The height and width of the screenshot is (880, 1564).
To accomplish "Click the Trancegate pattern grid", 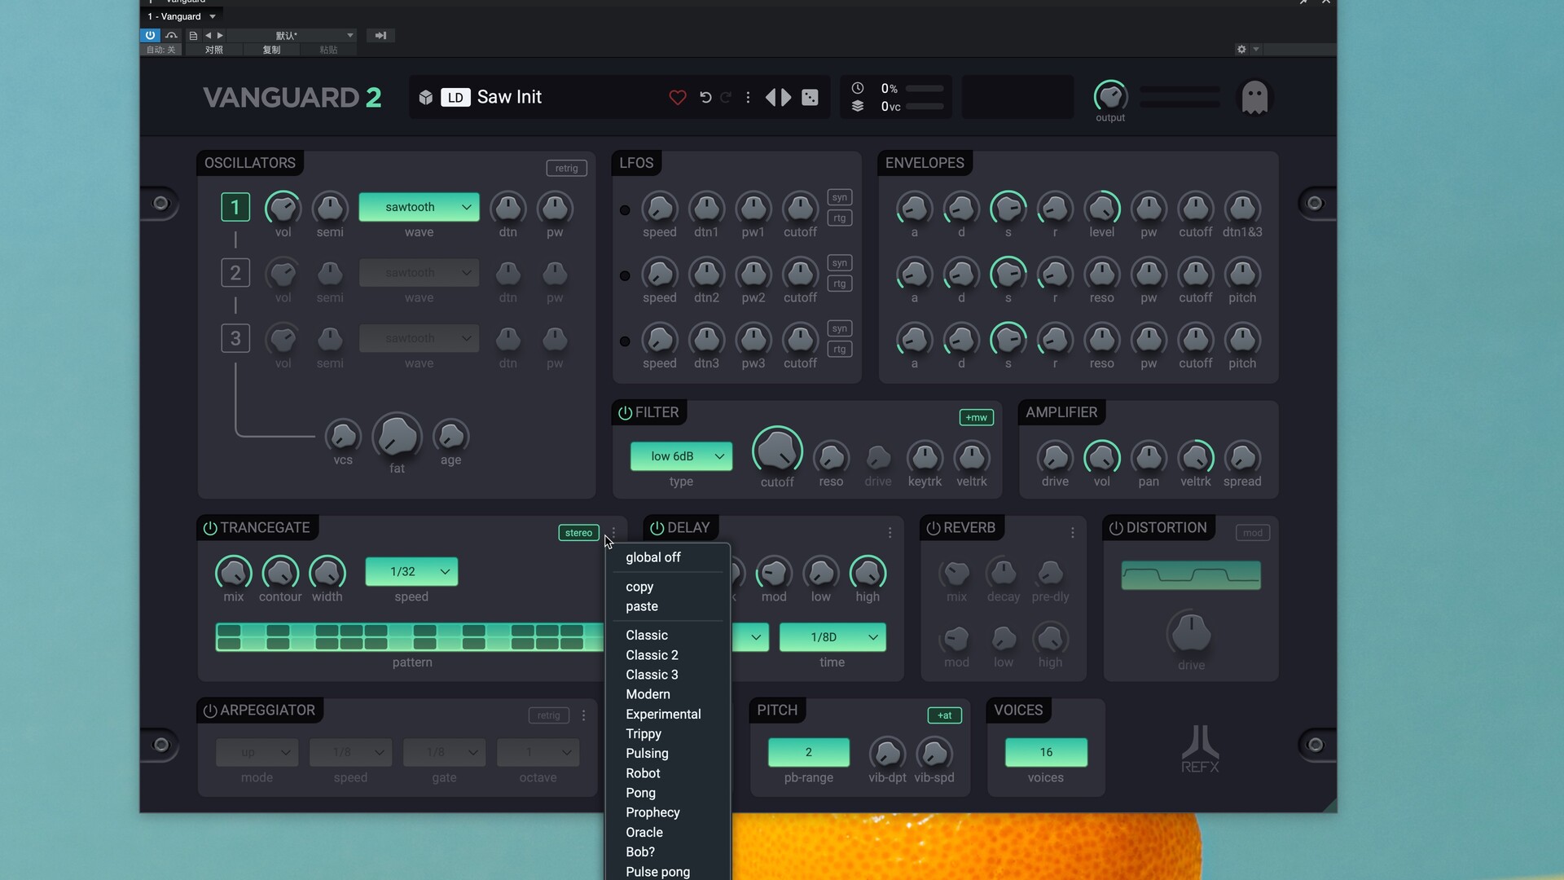I will tap(410, 637).
